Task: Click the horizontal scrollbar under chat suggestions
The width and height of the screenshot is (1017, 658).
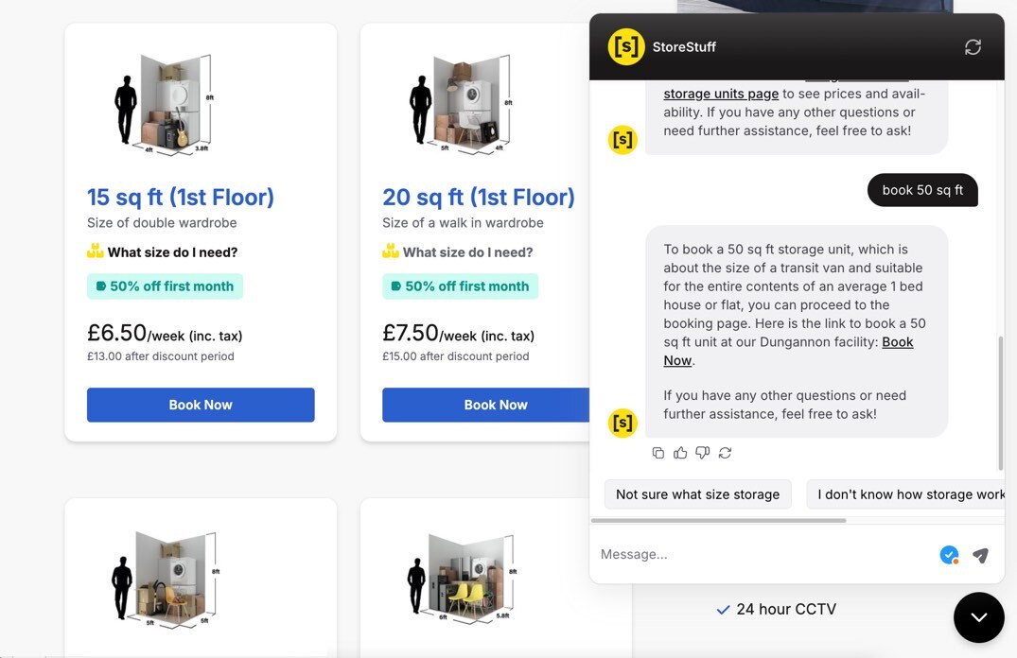Action: pyautogui.click(x=718, y=520)
